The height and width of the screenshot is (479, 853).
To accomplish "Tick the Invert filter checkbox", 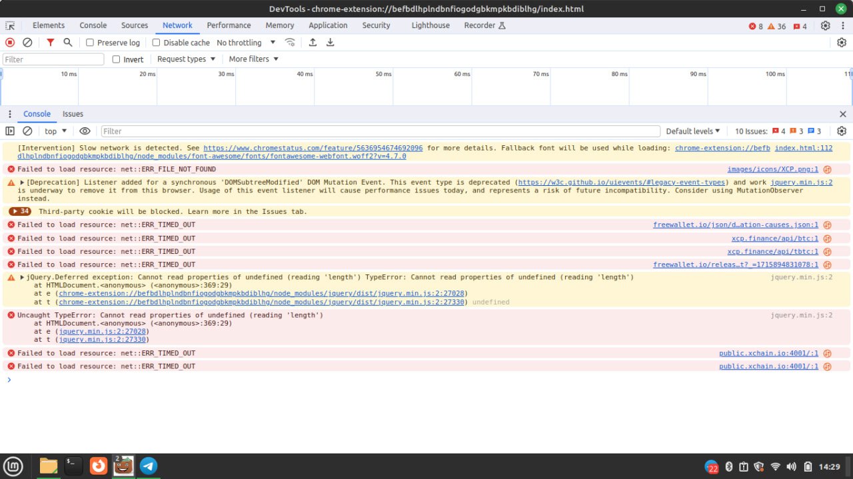I will coord(117,59).
